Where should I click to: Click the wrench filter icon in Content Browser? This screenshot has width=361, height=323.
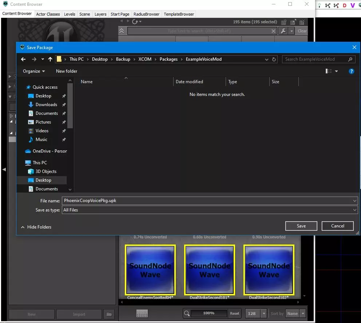(x=283, y=31)
